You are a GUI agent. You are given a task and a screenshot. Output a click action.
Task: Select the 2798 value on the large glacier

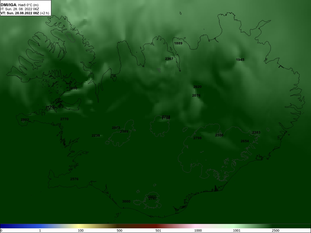tap(197, 138)
